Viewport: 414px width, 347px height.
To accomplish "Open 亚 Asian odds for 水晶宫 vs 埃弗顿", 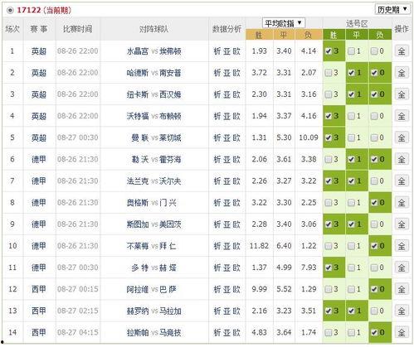I will [226, 51].
